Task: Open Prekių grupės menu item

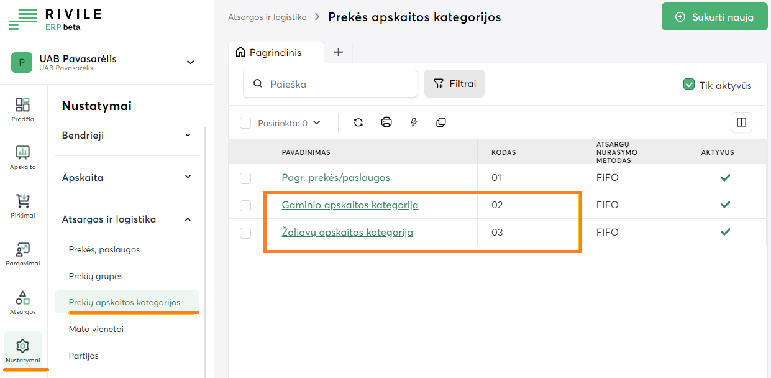Action: [x=96, y=276]
